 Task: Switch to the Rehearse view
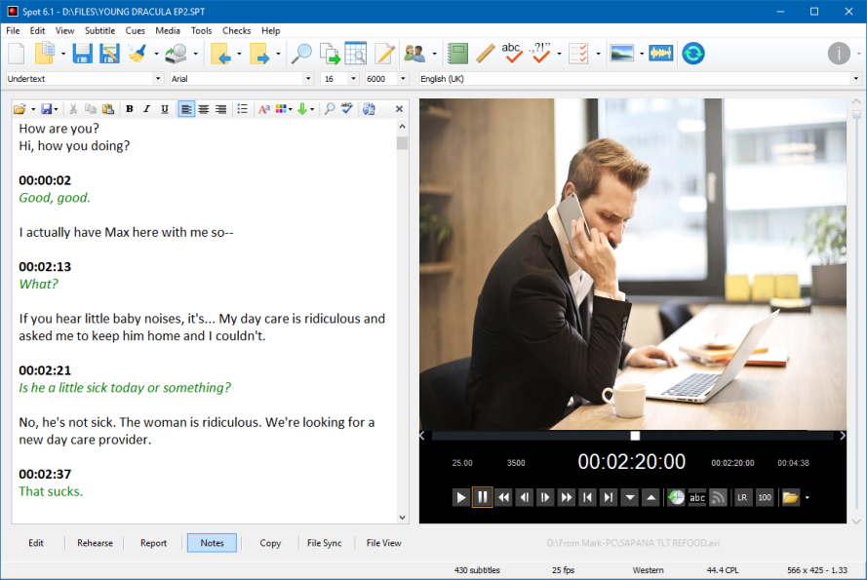(x=95, y=543)
